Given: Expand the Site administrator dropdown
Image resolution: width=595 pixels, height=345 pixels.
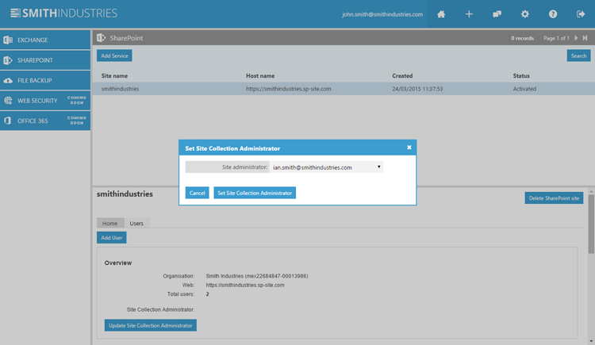Looking at the screenshot, I should coord(326,167).
